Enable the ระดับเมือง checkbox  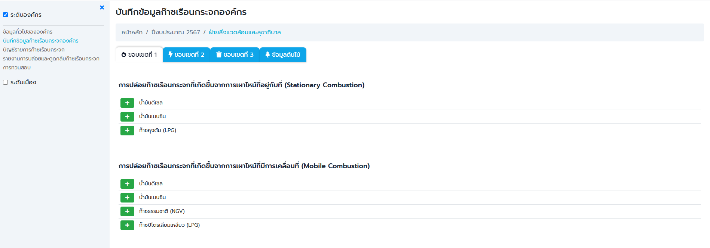(x=6, y=82)
